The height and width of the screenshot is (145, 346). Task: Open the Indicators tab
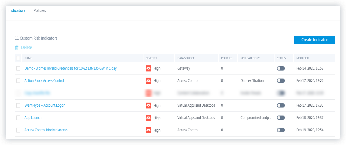(x=17, y=10)
